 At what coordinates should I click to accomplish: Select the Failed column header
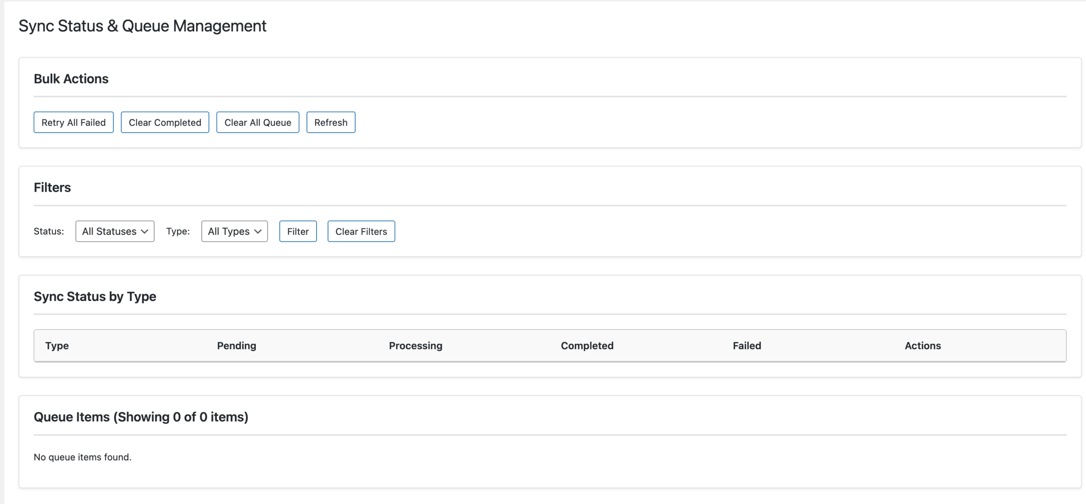pos(747,345)
